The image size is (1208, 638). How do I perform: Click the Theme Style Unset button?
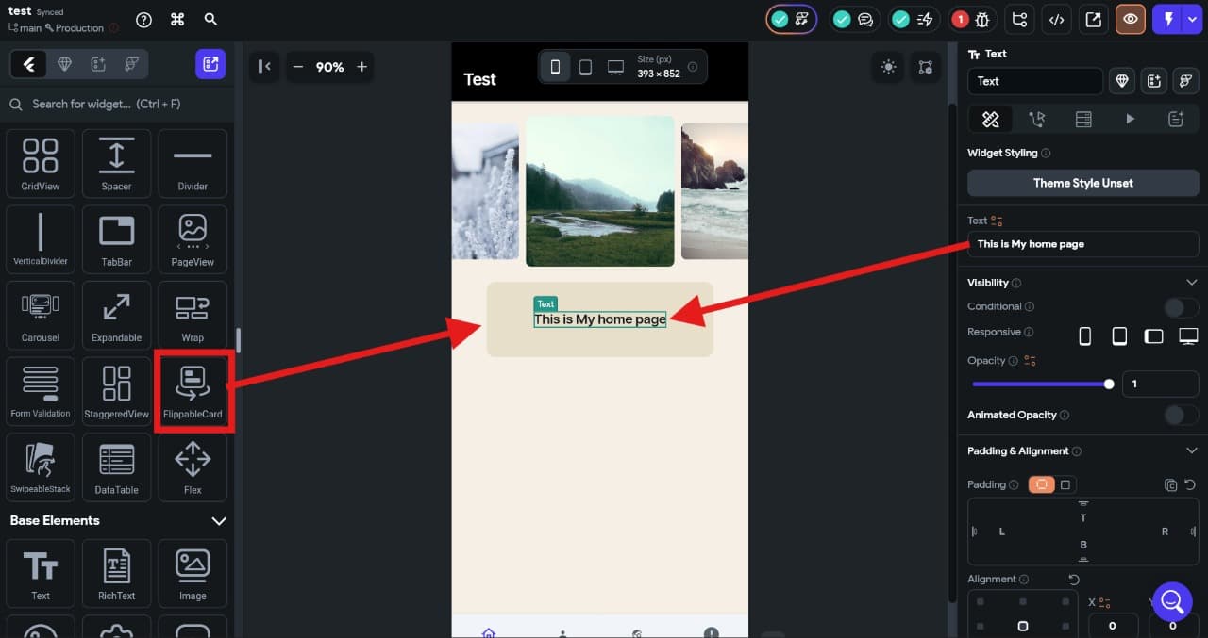click(1082, 183)
